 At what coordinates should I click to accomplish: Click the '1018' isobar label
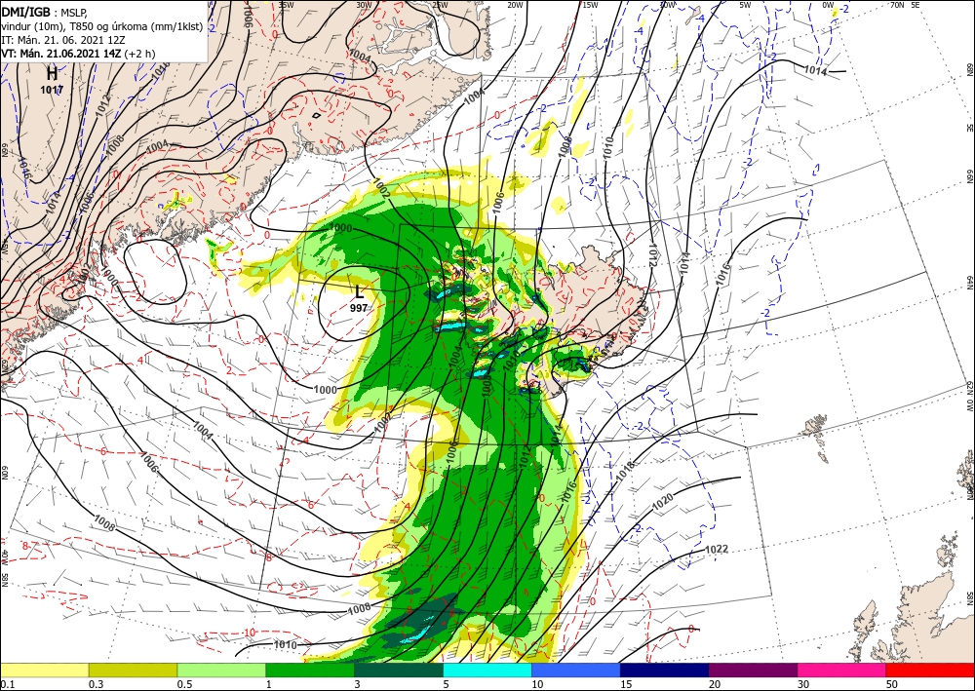point(625,473)
